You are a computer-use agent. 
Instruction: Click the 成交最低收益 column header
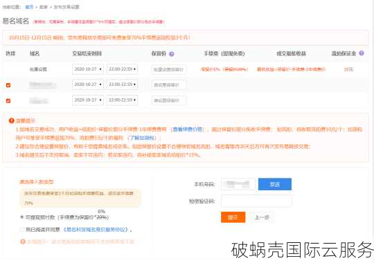coord(291,53)
